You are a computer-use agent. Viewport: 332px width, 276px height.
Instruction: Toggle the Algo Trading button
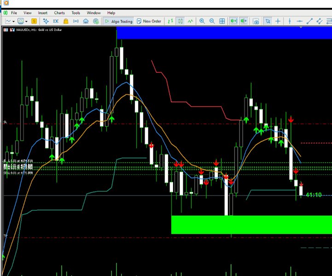(119, 21)
